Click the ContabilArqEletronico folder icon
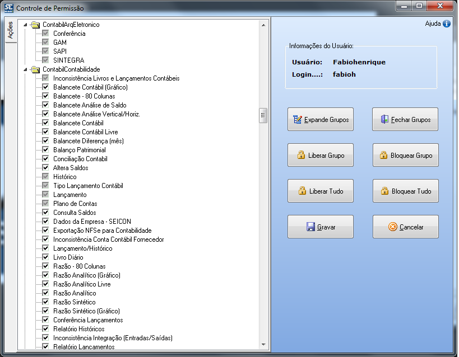The image size is (459, 357). (x=35, y=25)
